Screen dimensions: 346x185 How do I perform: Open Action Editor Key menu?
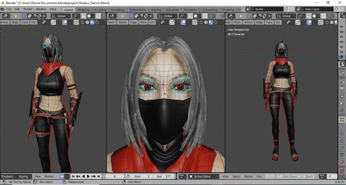259,176
